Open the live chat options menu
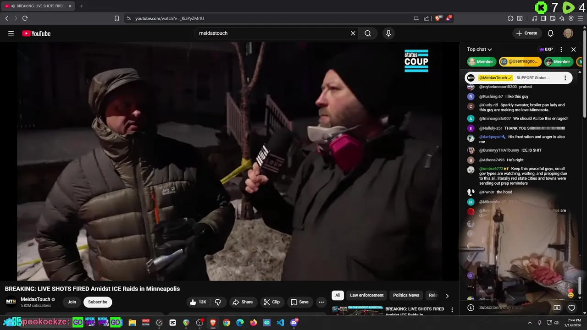587x330 pixels. 561,49
